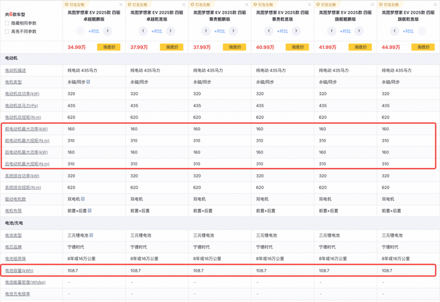Open the 电池组质保 parameter link
440x302 pixels.
coord(15,259)
